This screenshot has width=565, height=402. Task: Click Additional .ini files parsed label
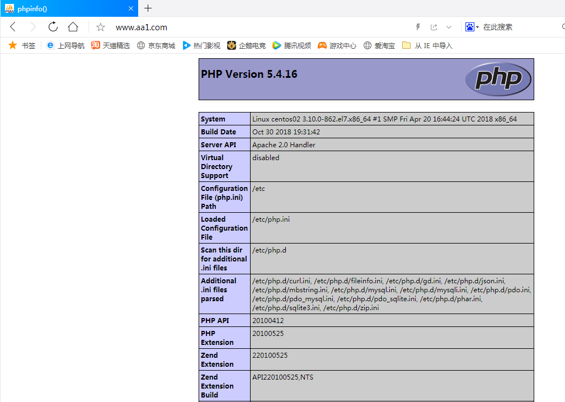point(218,289)
